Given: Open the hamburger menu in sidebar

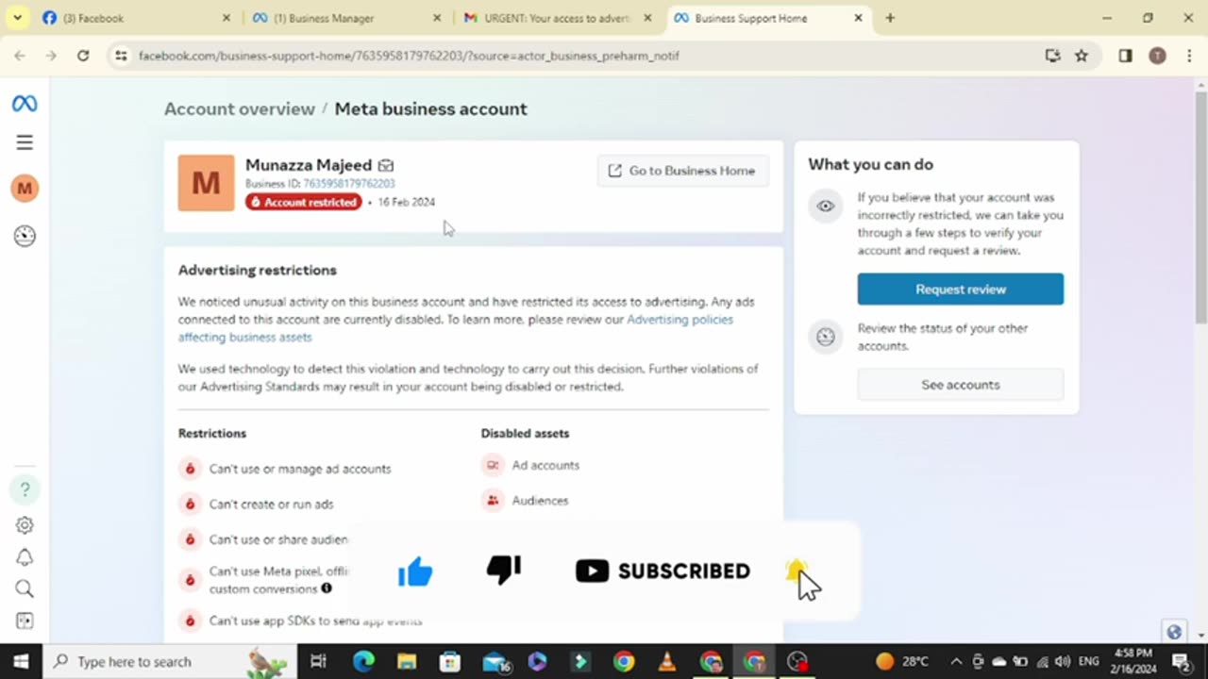Looking at the screenshot, I should (x=25, y=142).
